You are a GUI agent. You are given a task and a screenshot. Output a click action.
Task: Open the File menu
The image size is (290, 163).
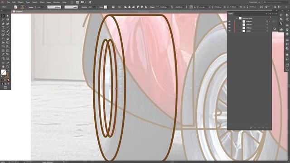8,2
